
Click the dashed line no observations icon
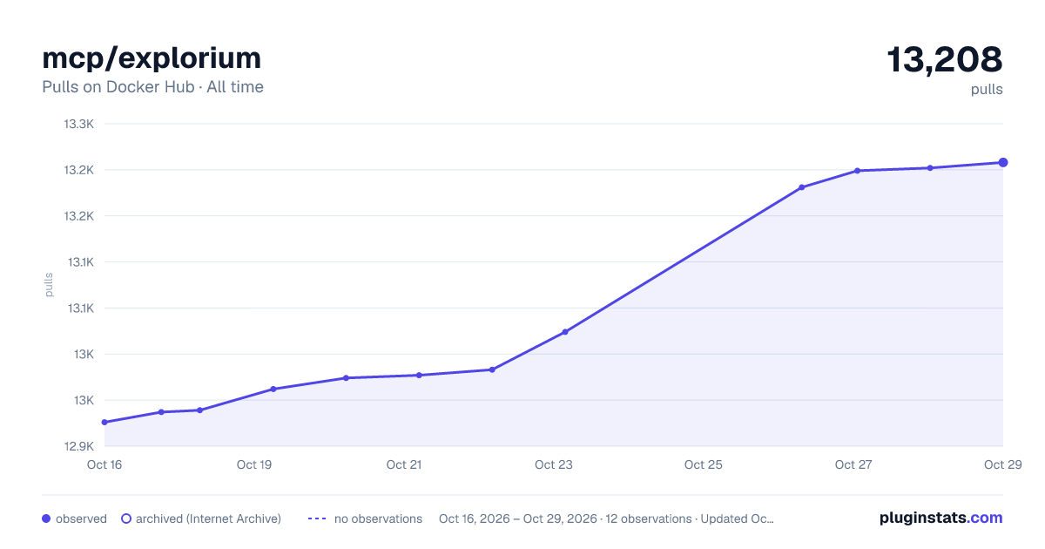317,518
